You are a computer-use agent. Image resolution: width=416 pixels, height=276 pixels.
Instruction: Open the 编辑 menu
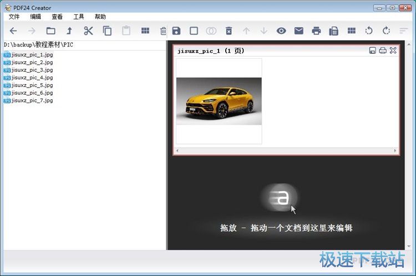(35, 17)
